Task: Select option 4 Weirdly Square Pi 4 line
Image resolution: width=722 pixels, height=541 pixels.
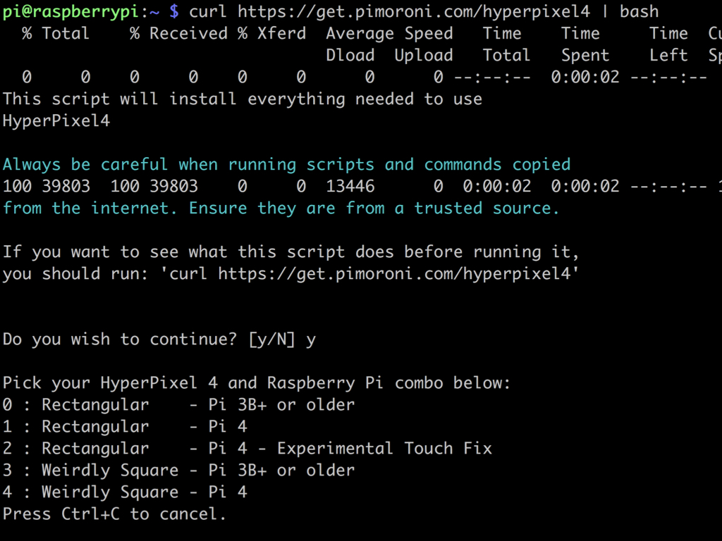Action: (x=125, y=492)
